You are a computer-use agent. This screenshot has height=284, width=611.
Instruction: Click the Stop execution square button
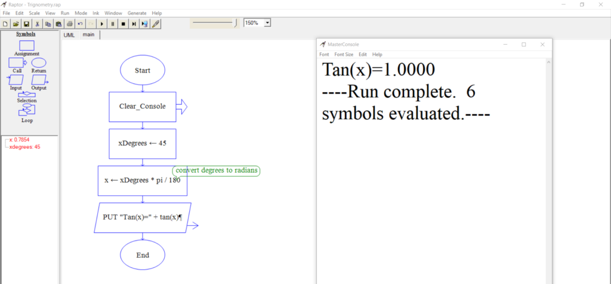[123, 24]
